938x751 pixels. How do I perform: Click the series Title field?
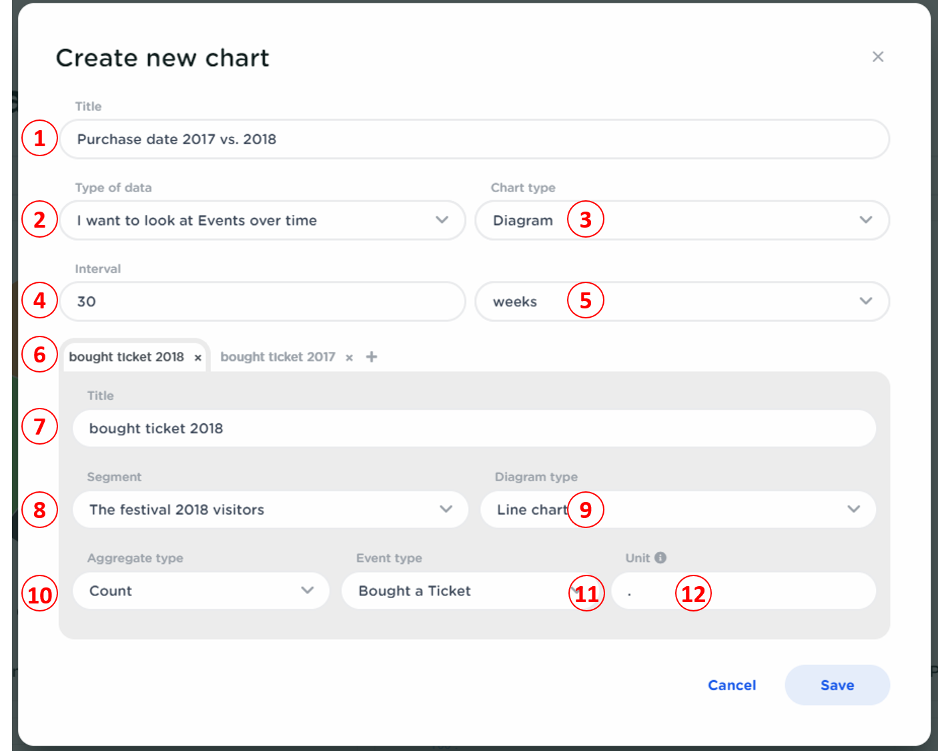pos(474,428)
